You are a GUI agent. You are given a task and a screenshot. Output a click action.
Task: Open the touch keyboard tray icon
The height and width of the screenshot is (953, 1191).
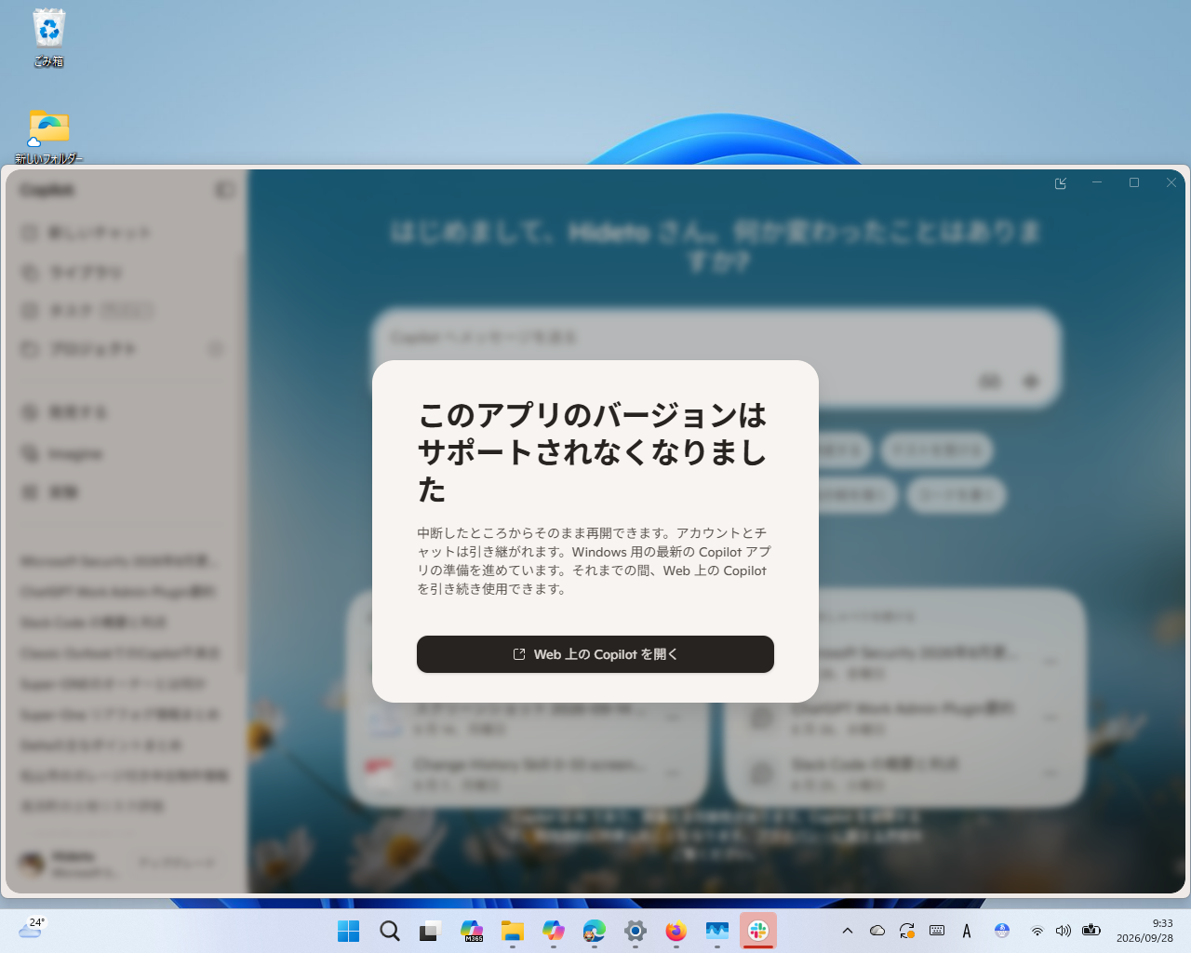(x=937, y=931)
